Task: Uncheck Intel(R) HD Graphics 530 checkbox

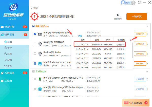Action: point(35,34)
